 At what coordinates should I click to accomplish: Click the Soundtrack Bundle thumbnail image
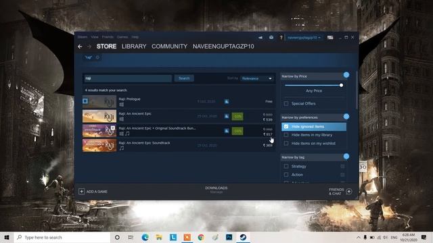99,131
